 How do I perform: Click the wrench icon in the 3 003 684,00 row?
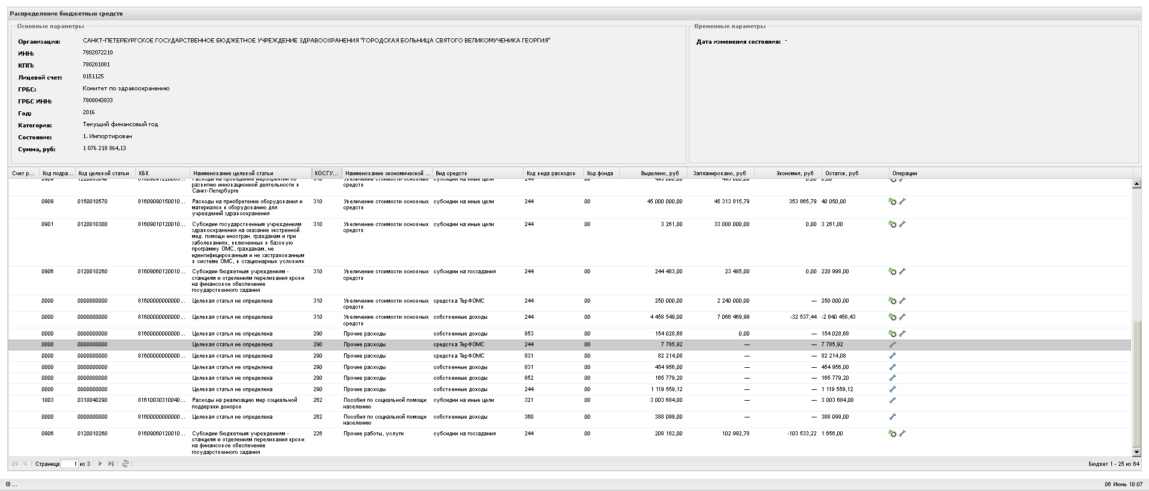892,400
